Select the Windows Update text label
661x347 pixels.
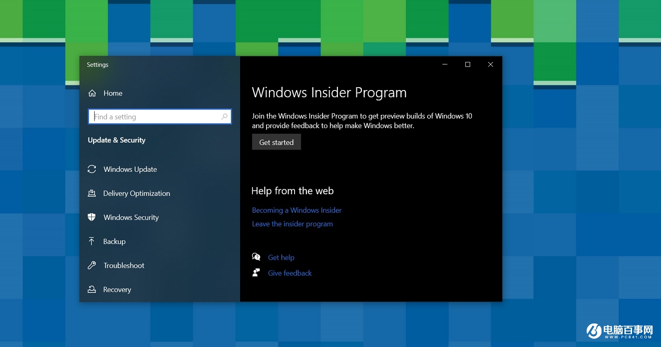point(130,169)
